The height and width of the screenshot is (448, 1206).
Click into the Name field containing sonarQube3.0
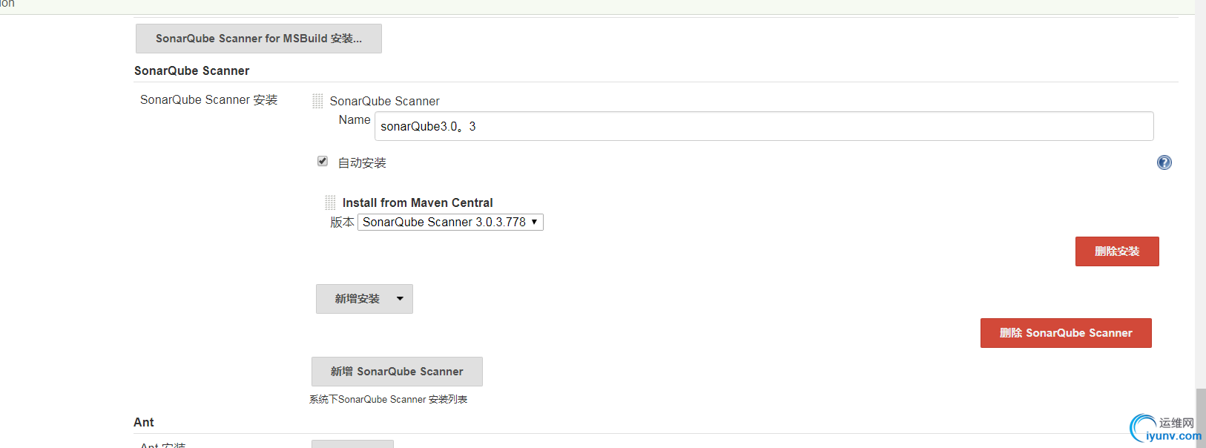(x=764, y=126)
